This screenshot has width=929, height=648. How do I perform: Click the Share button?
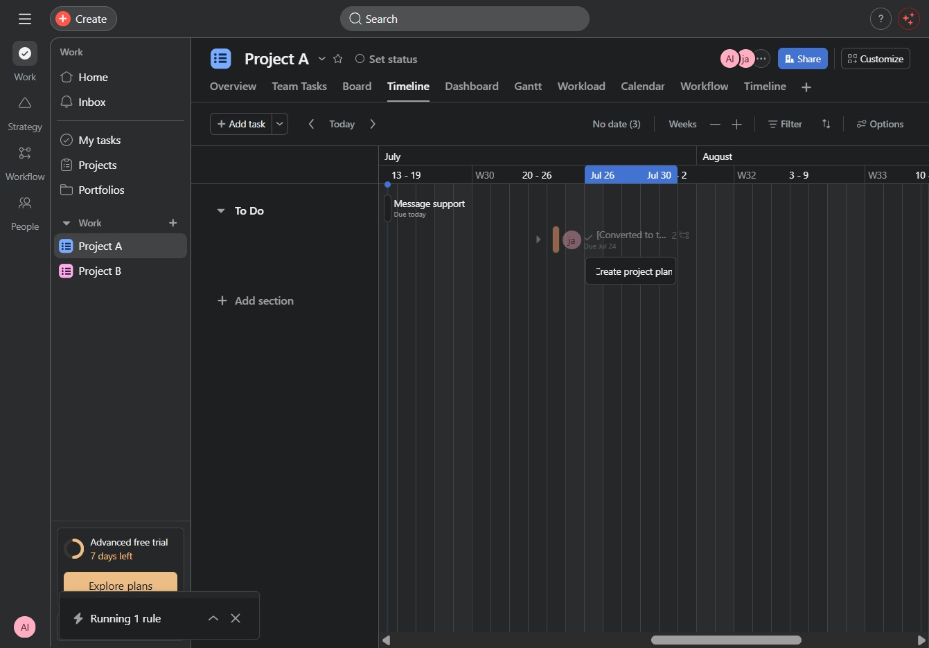(x=803, y=59)
